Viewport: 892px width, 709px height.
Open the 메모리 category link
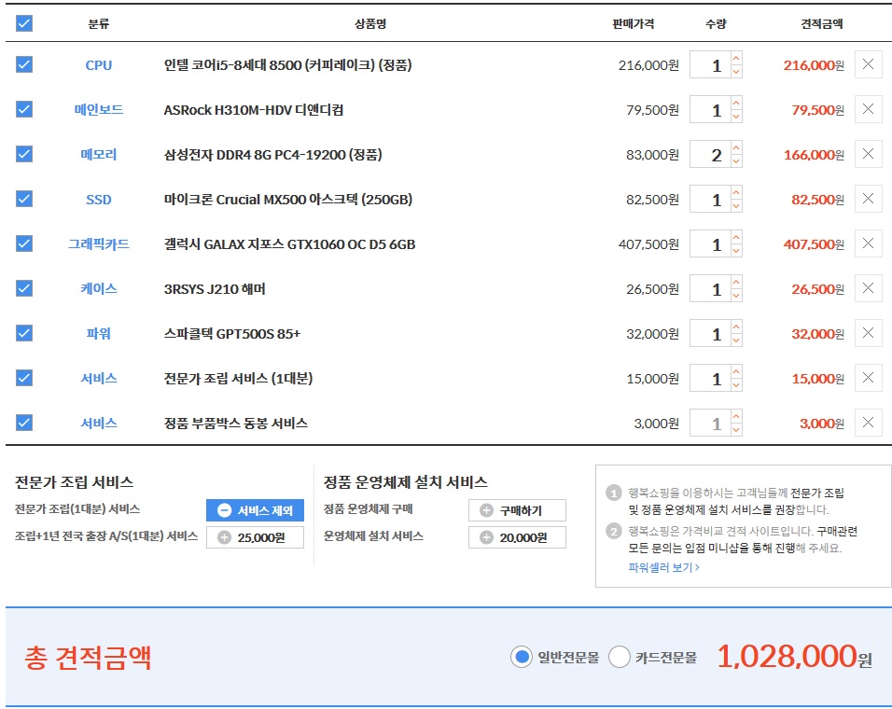[98, 154]
